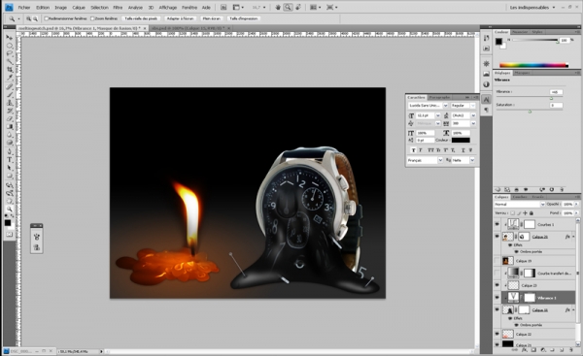Image resolution: width=583 pixels, height=356 pixels.
Task: Select the Lasso tool
Action: tap(10, 53)
